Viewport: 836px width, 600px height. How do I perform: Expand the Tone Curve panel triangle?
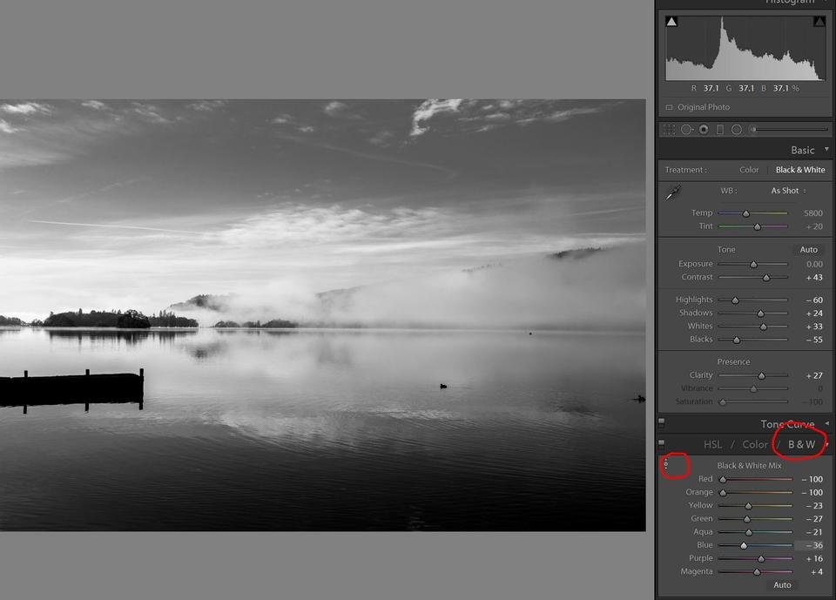827,423
